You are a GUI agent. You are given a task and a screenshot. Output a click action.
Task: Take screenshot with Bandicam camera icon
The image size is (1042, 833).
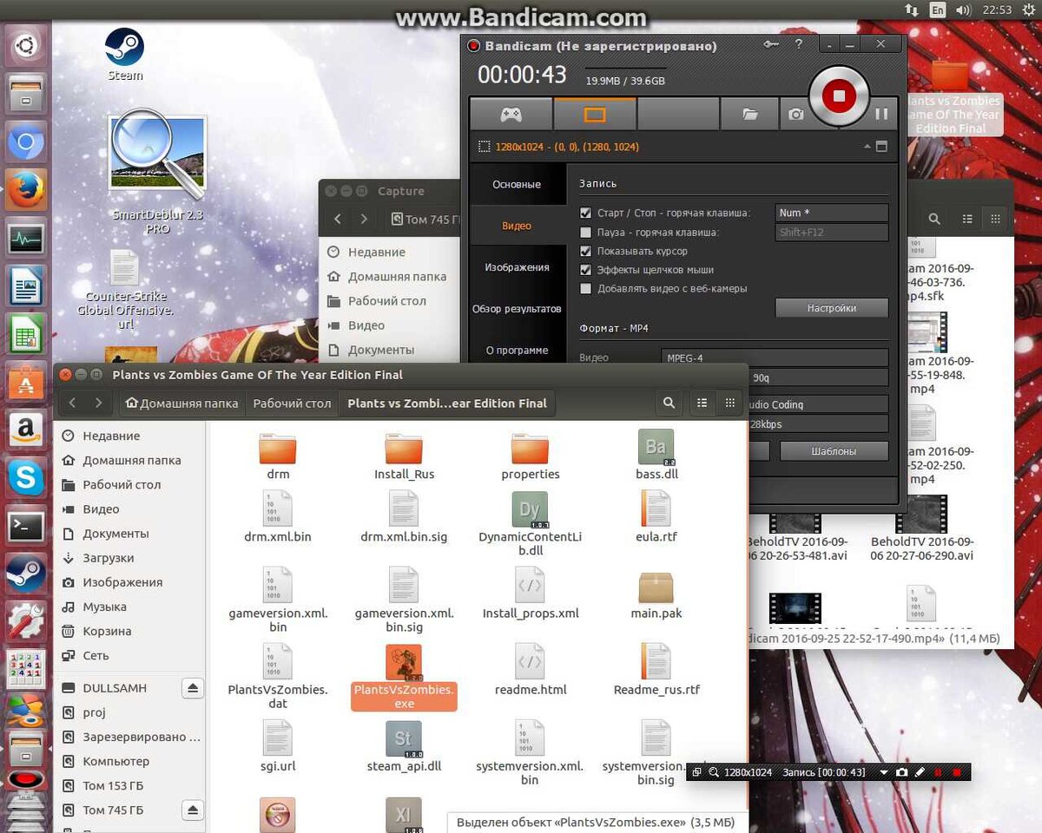795,114
